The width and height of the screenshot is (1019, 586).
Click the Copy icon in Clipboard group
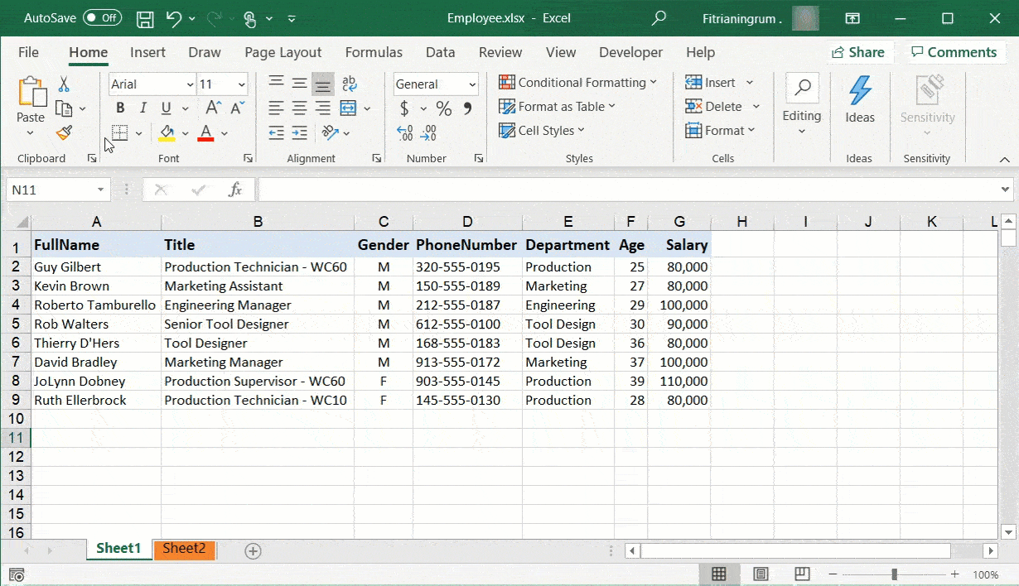(63, 108)
